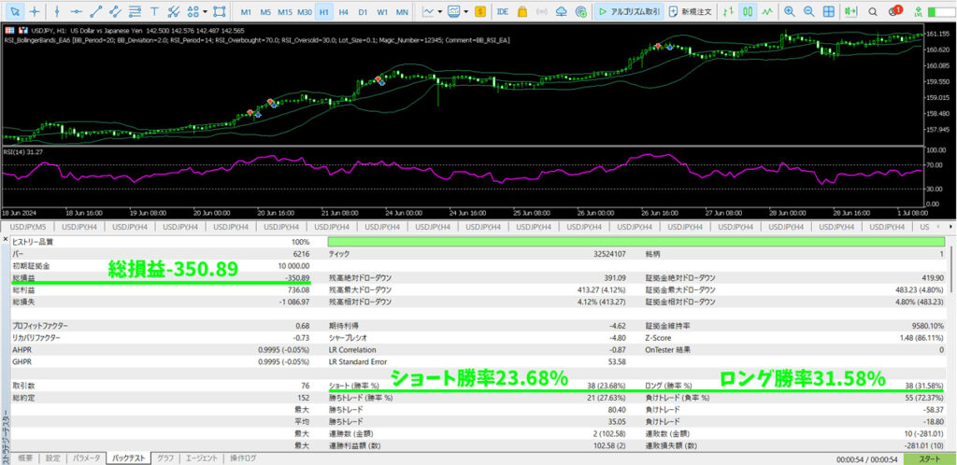
Task: Open the VPS cloud hosting icon
Action: pos(562,11)
